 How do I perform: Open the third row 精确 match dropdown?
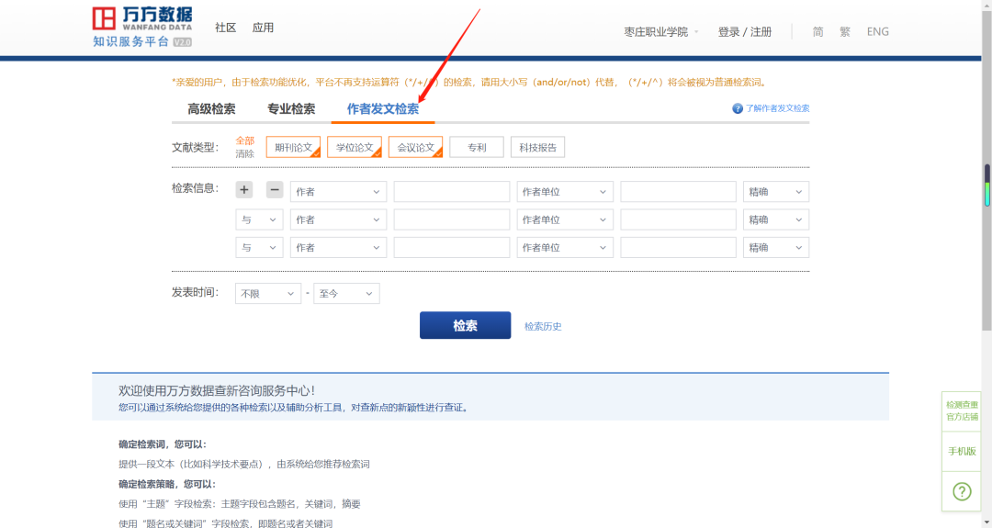tap(776, 247)
